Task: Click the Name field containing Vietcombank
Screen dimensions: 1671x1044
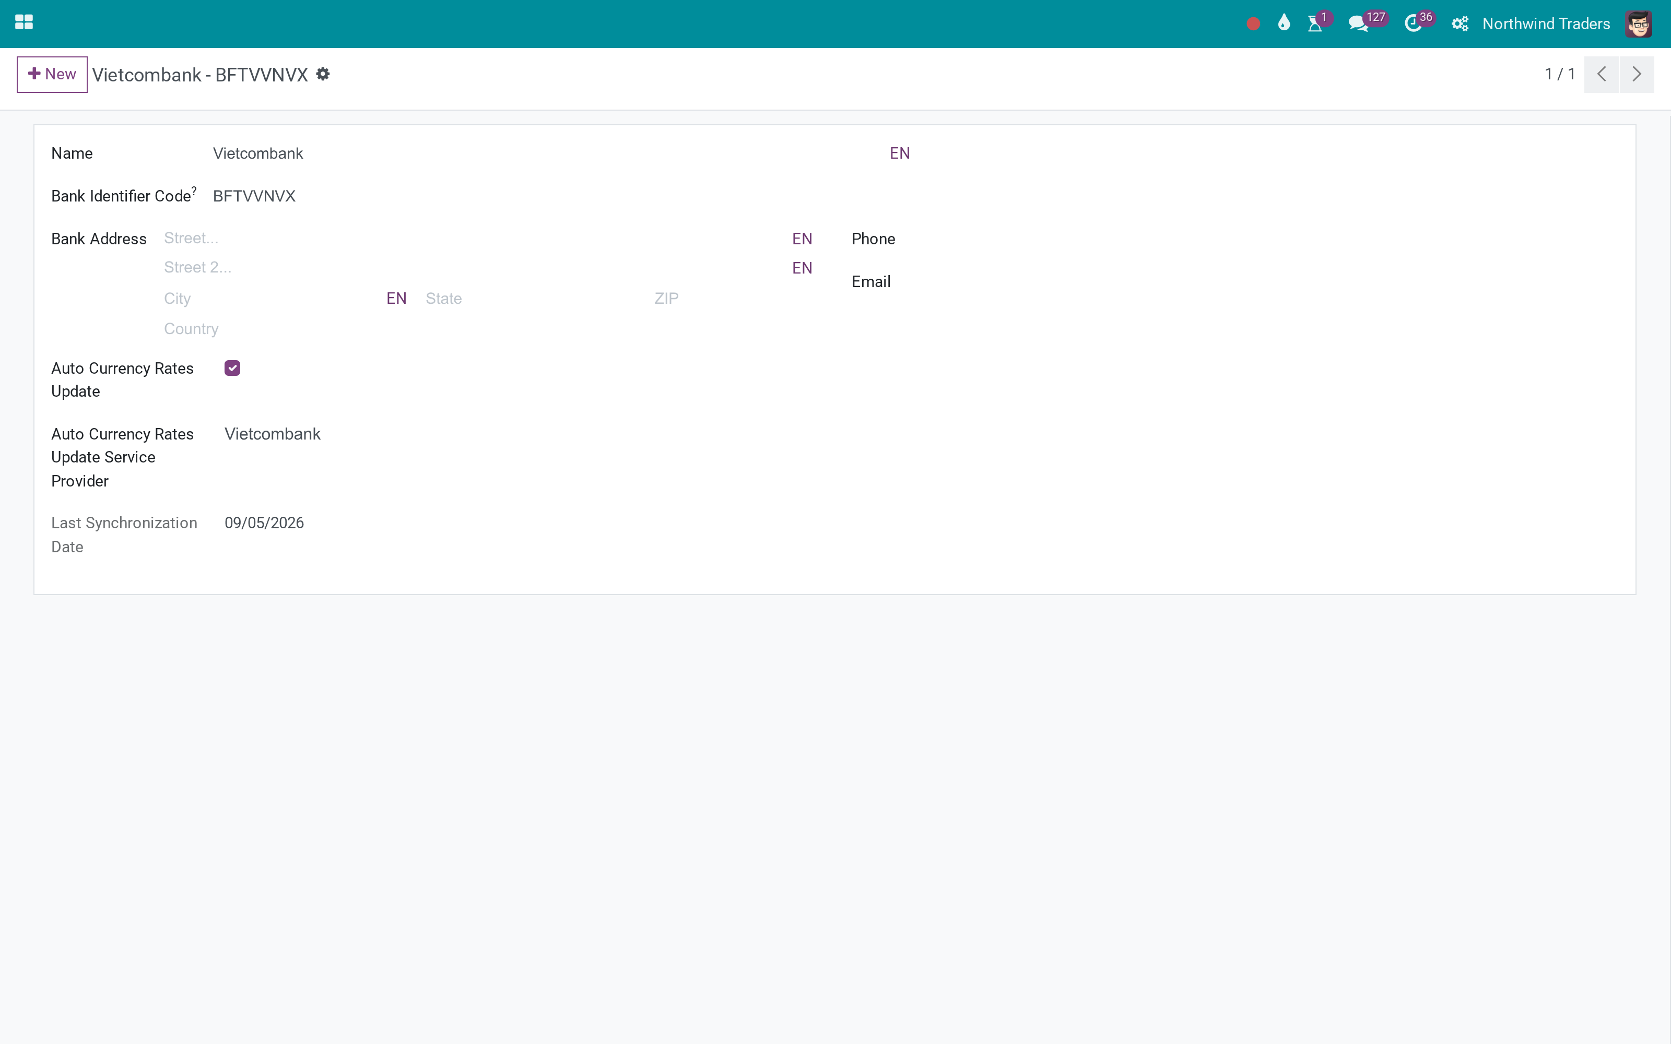Action: (549, 153)
